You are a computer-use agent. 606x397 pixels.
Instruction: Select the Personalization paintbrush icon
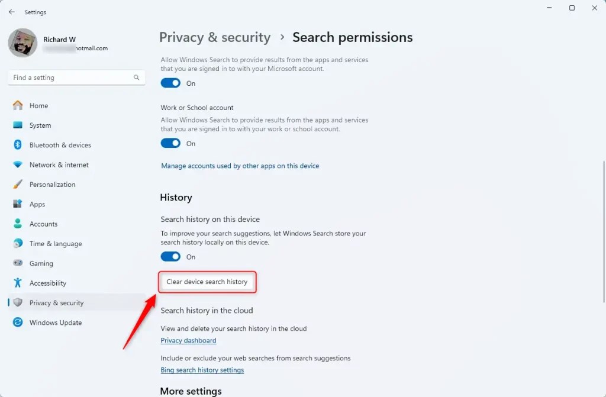18,184
